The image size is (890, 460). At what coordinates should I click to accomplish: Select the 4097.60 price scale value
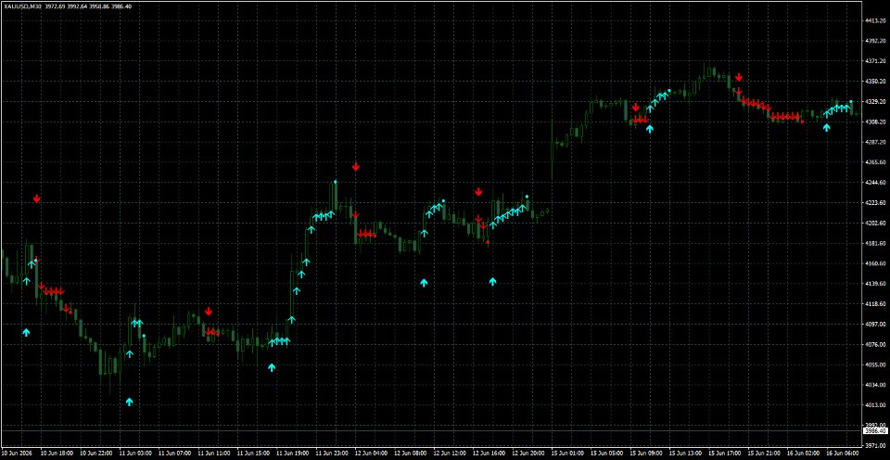tap(876, 325)
